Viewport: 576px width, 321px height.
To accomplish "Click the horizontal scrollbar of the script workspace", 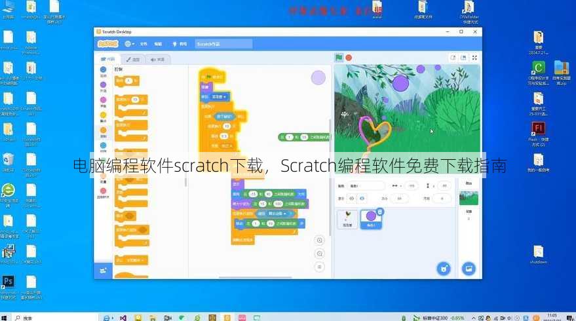I will [255, 277].
